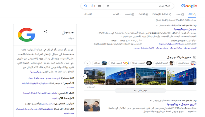Clear the search query with X icon
This screenshot has width=205, height=117.
pyautogui.click(x=108, y=6)
